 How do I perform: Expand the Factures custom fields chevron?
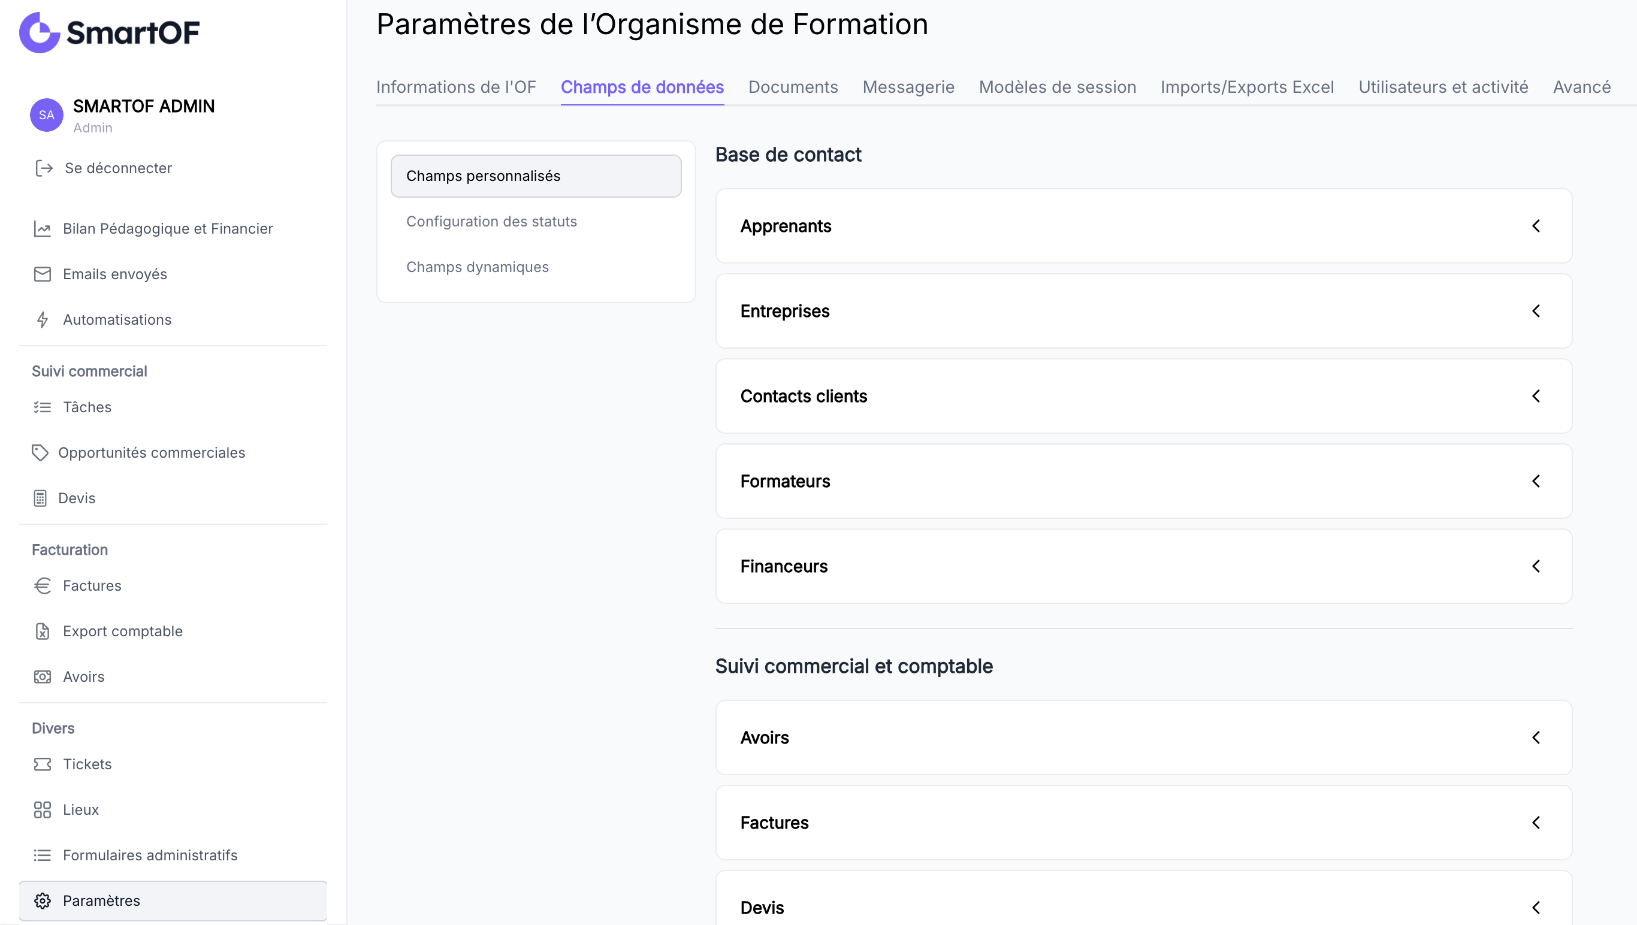coord(1536,823)
